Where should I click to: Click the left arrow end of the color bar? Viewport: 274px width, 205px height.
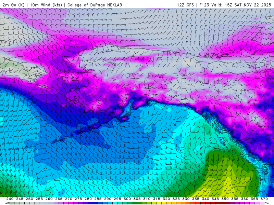7,203
